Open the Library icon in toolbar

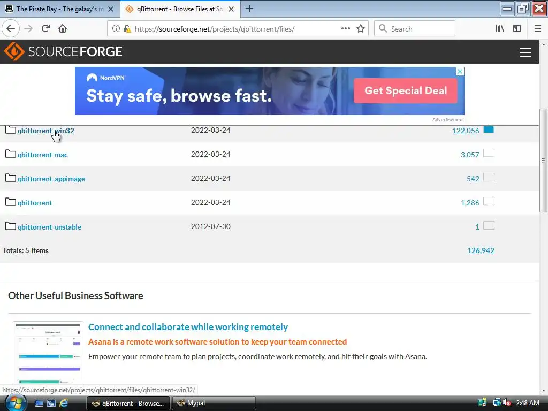click(500, 29)
